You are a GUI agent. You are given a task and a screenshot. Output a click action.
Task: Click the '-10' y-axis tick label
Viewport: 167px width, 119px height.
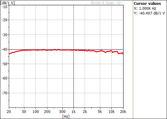tap(4, 7)
